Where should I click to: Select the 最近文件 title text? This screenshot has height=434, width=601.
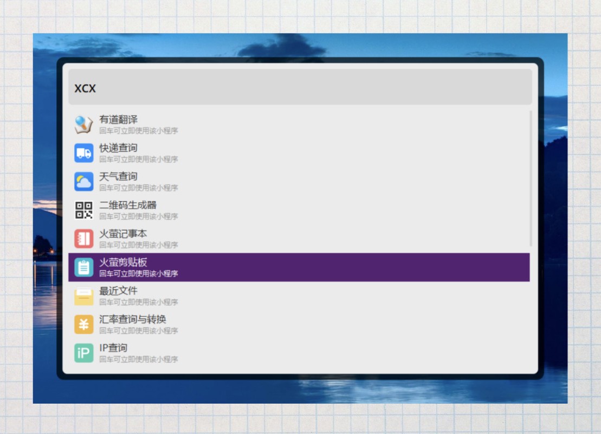click(118, 291)
